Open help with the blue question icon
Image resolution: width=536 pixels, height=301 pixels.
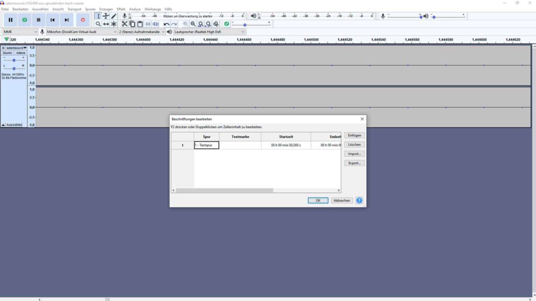359,201
